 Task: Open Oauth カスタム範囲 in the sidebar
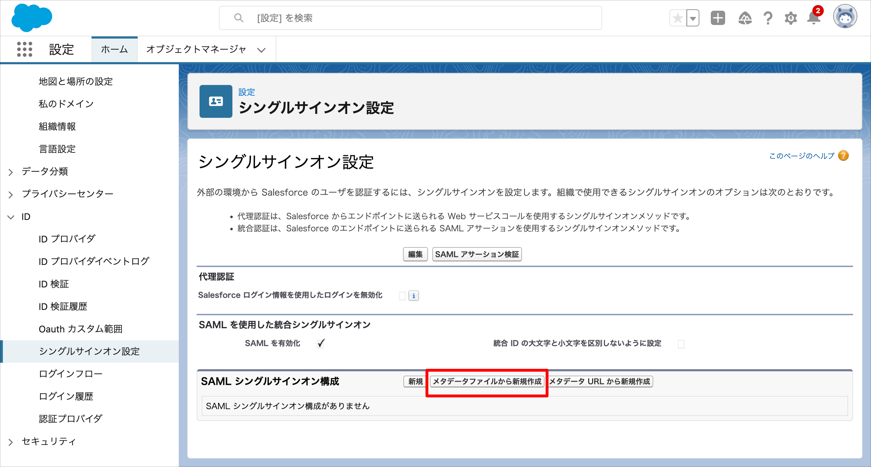(x=80, y=329)
